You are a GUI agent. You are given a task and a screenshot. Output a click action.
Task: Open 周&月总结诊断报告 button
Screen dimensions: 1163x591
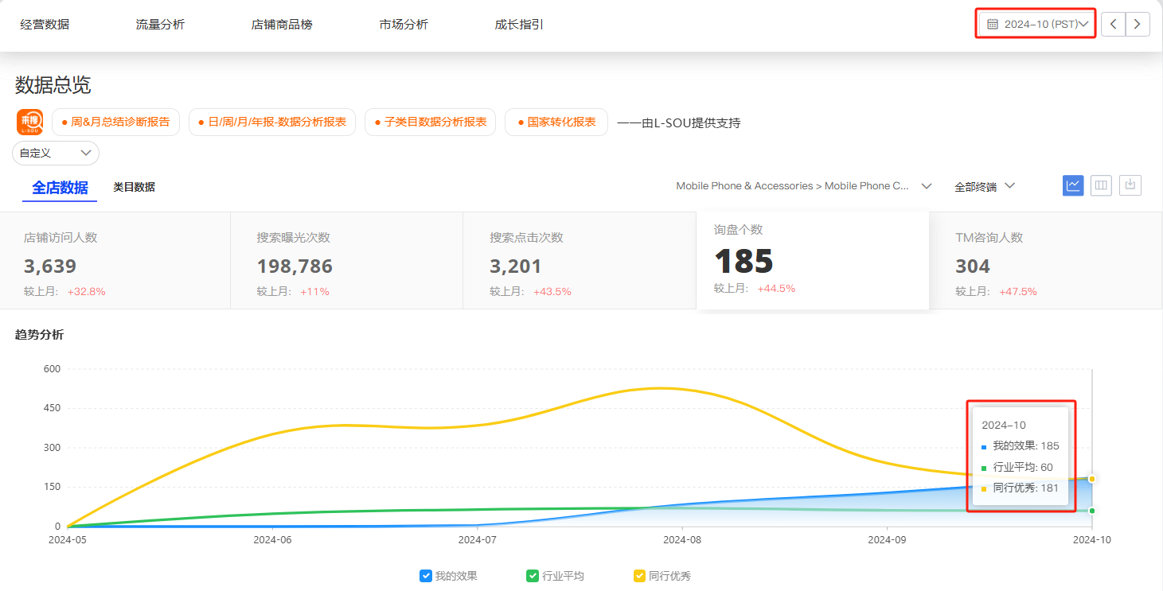115,122
